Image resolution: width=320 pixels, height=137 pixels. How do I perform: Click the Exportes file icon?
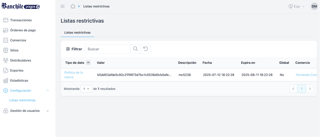pos(6,70)
